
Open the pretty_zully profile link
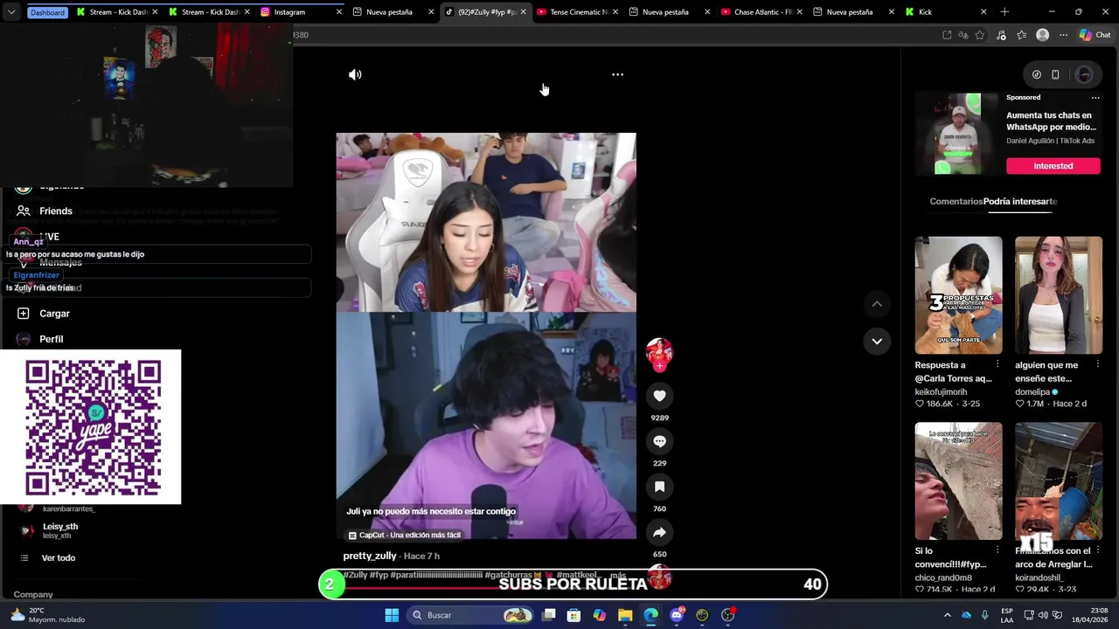point(370,556)
